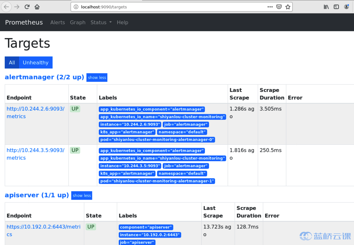The height and width of the screenshot is (245, 354).
Task: Open endpoint https://10.192.0.2:6443/metrics
Action: pos(44,230)
